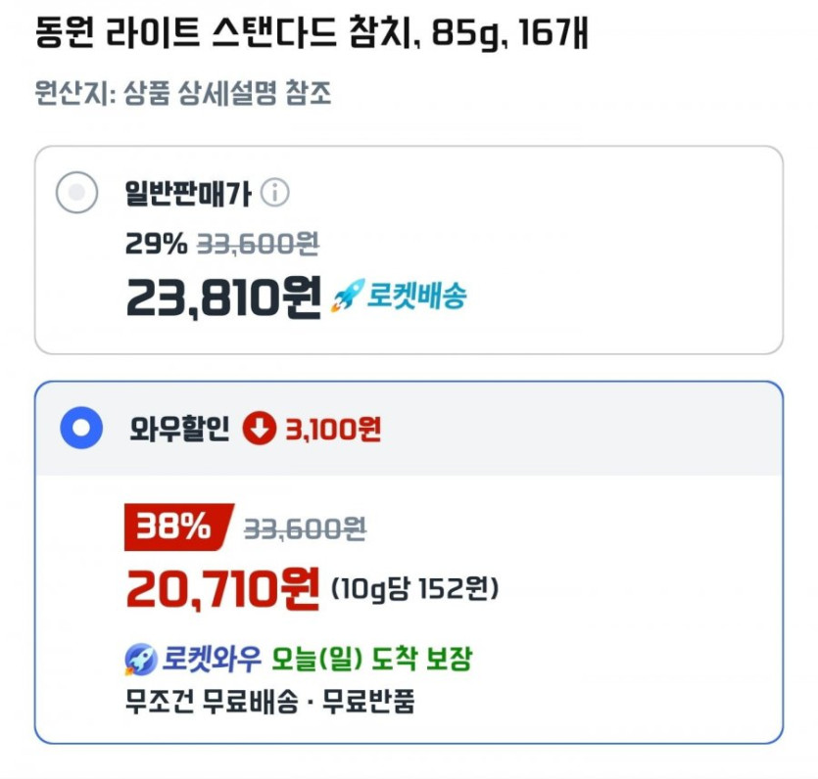
Task: Click the 무조건 무료배송 · 무료반품 text
Action: click(269, 702)
